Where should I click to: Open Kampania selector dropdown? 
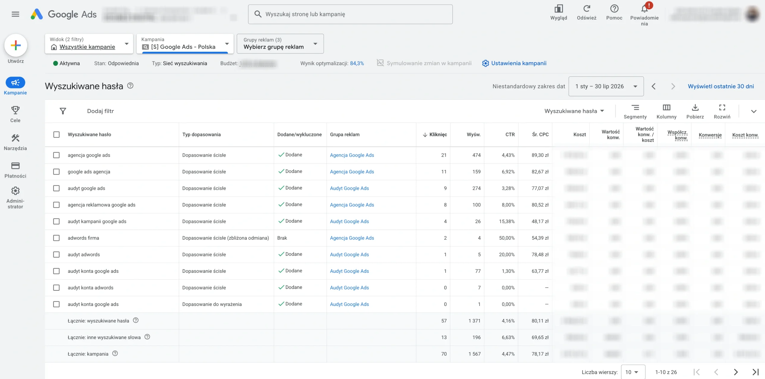185,44
